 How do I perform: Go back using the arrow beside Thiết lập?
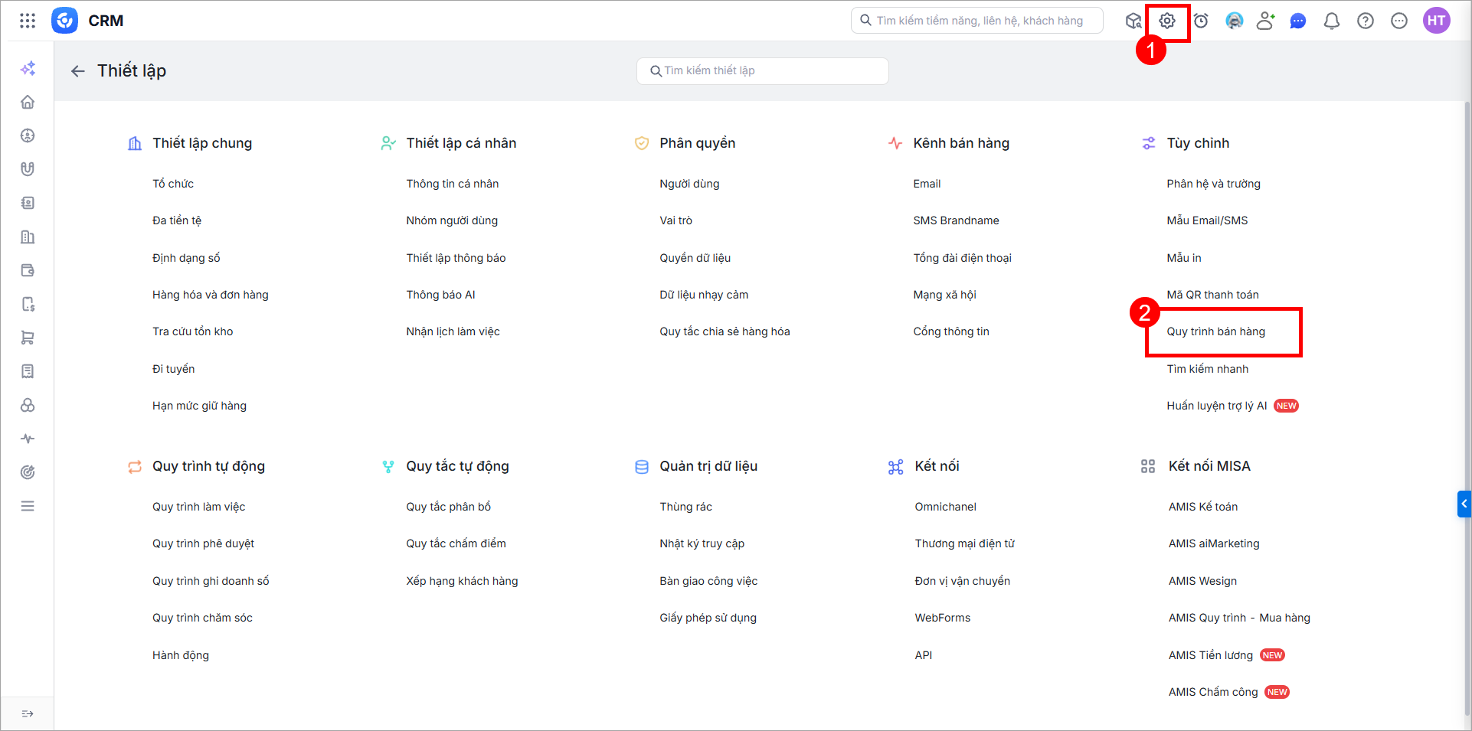77,71
